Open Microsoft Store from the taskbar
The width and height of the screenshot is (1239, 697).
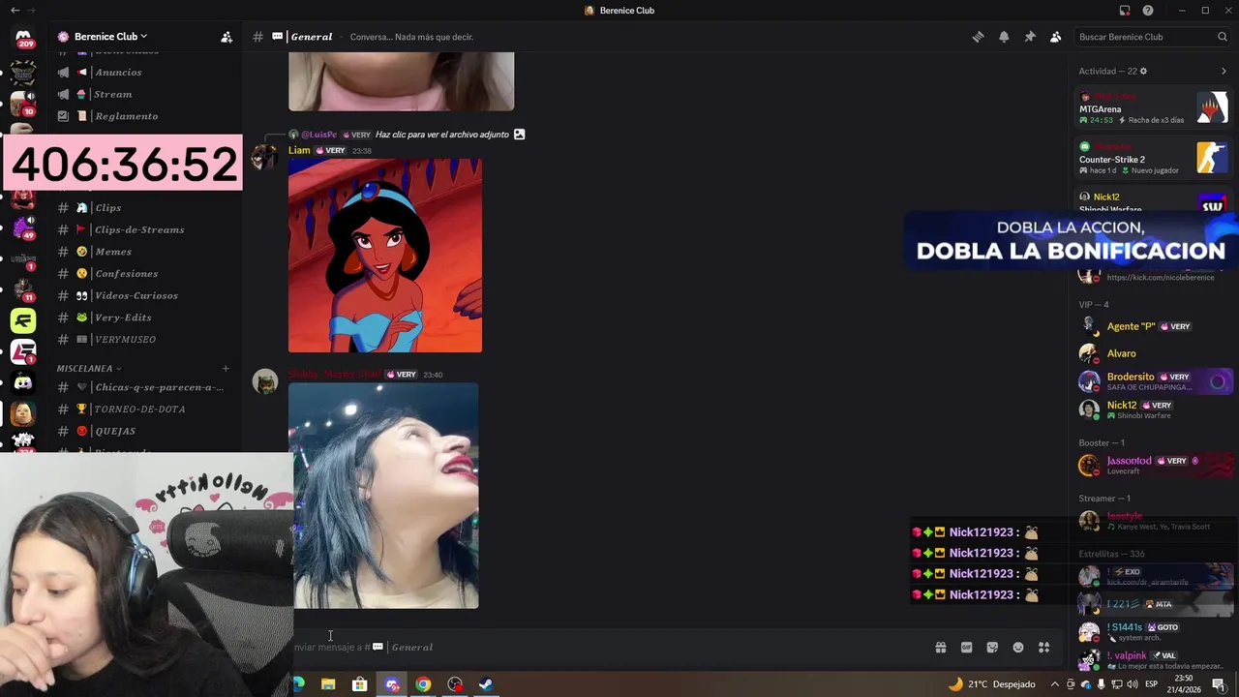pyautogui.click(x=359, y=684)
